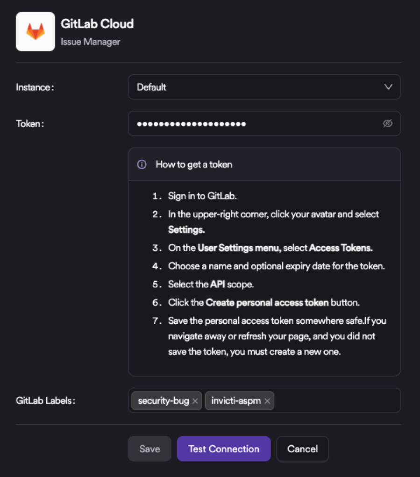
Task: Click the Issue Manager subtitle
Action: 90,42
